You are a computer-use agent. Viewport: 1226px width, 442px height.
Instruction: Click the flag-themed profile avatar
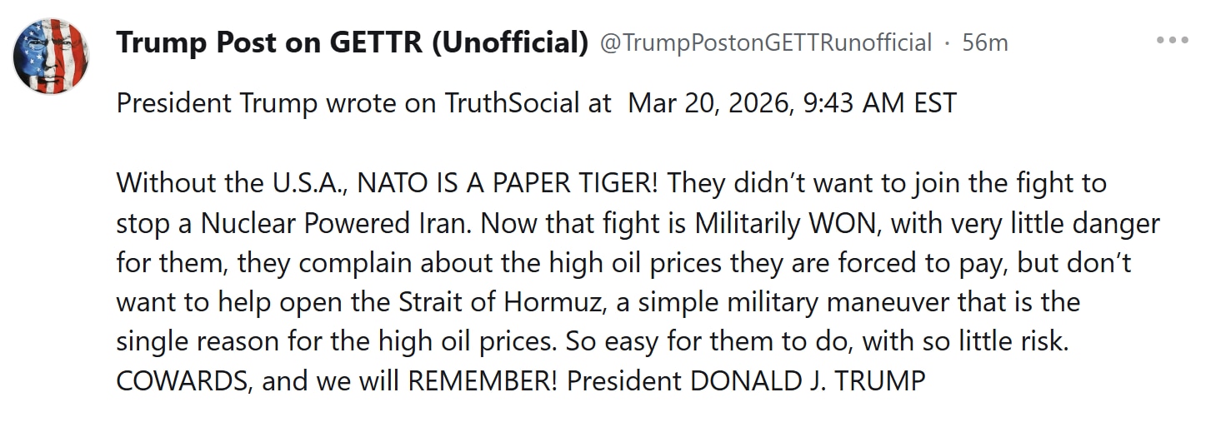[x=51, y=56]
